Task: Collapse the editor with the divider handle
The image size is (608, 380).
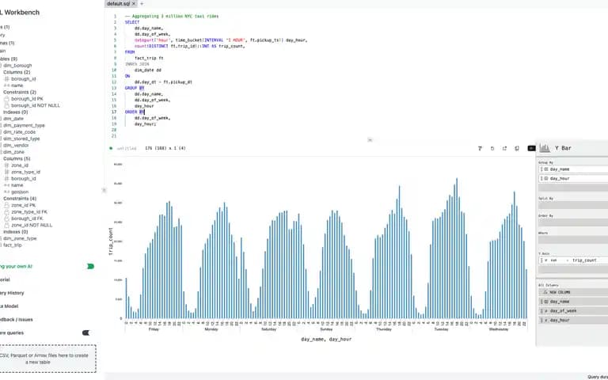Action: 370,140
